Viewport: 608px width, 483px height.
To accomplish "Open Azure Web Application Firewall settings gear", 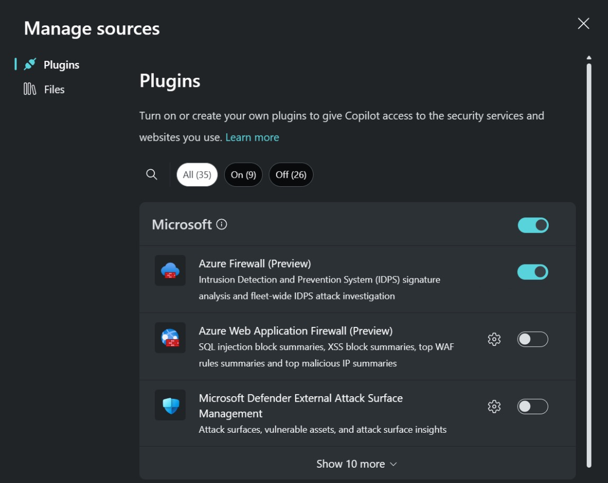I will point(494,339).
